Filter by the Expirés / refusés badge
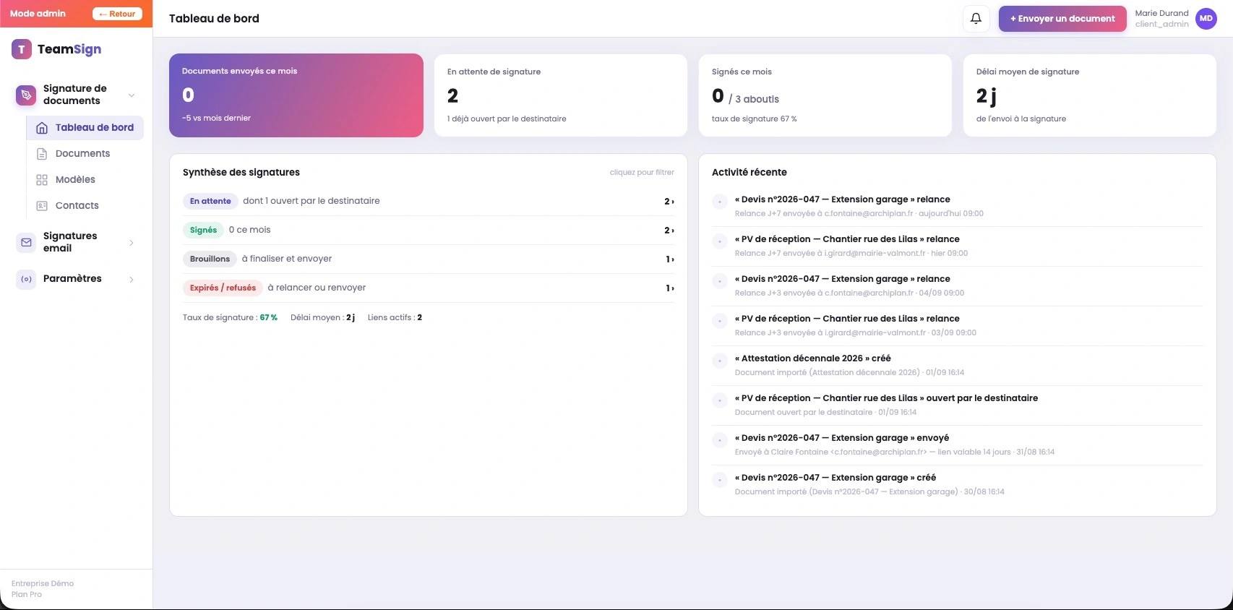This screenshot has height=610, width=1233. (223, 288)
